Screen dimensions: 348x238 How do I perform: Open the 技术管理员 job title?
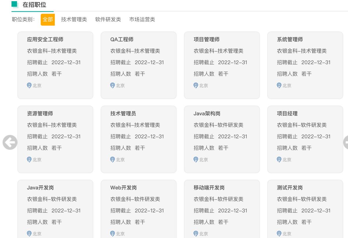click(123, 113)
